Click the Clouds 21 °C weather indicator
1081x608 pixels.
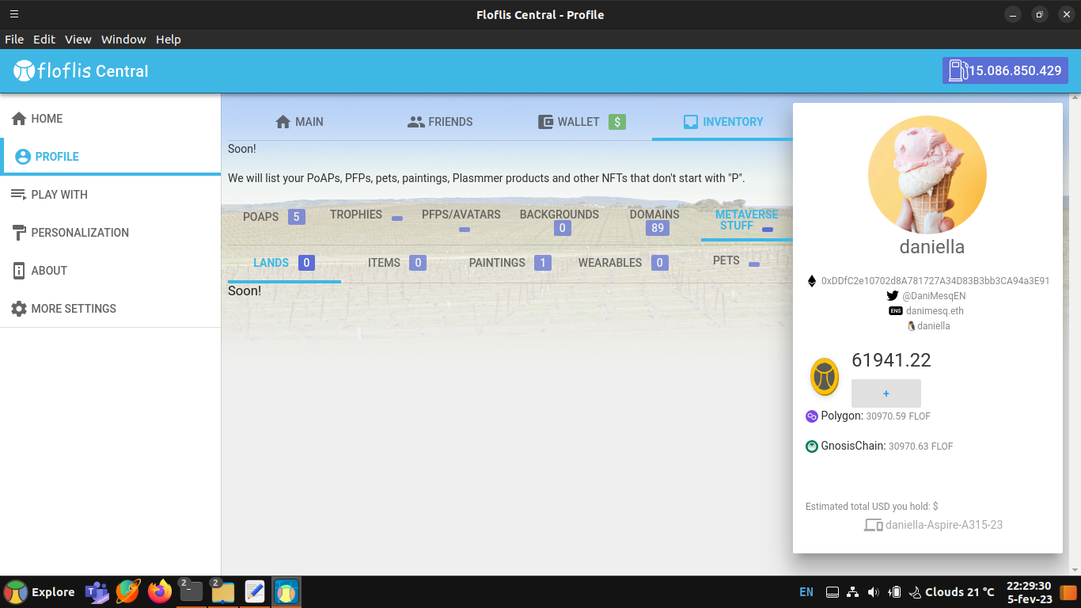pos(952,592)
